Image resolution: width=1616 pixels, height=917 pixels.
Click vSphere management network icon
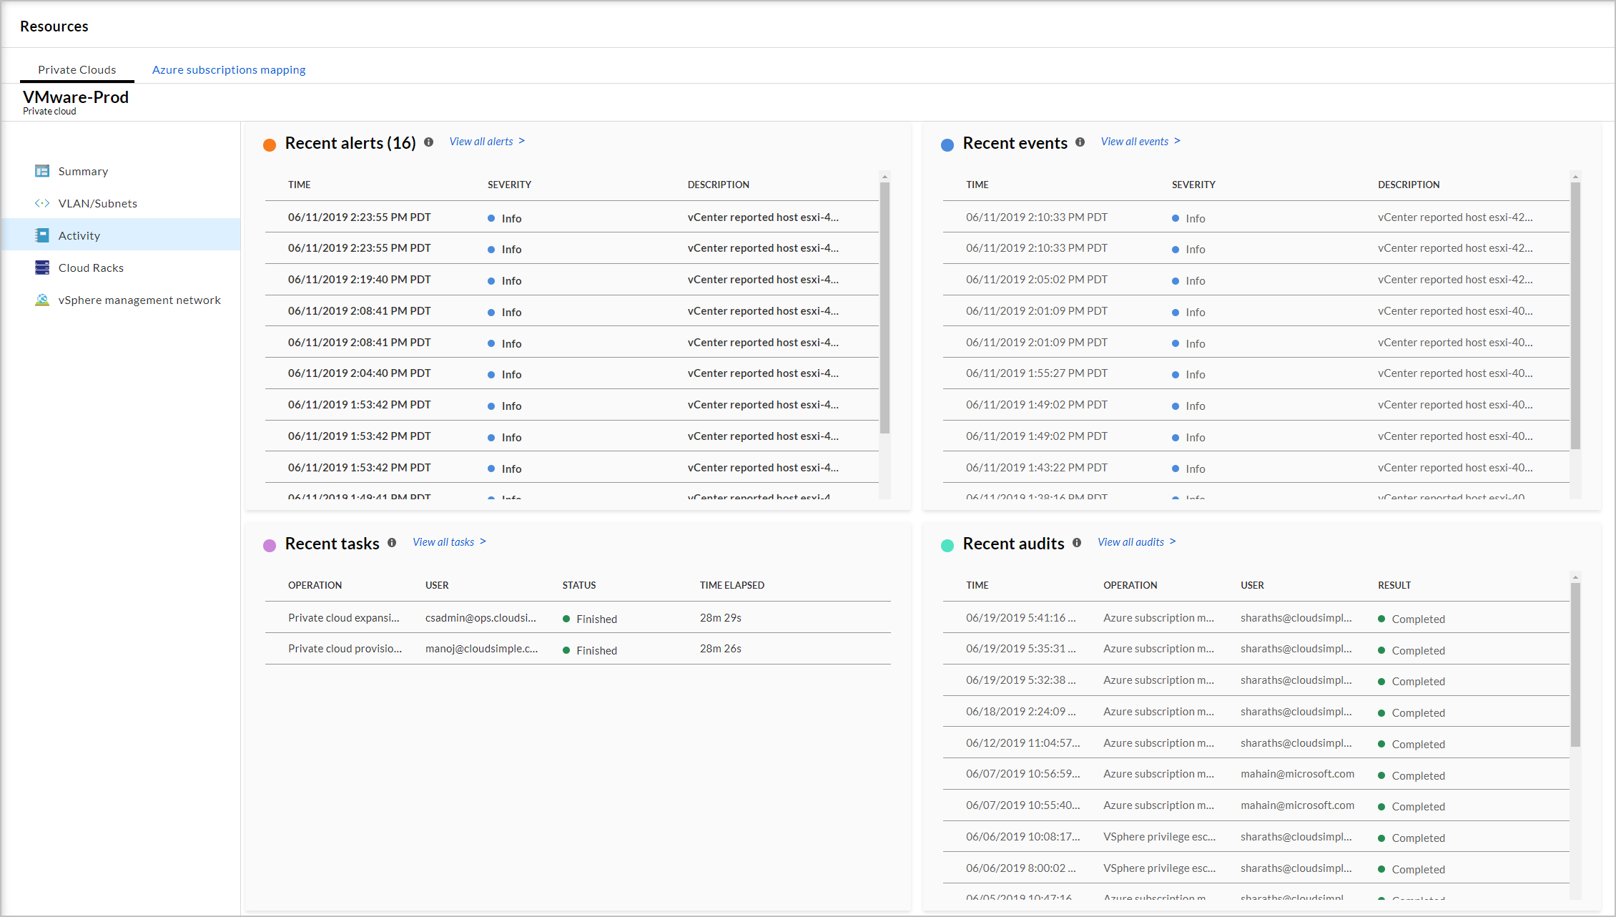[x=42, y=300]
